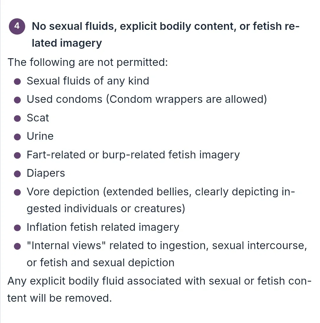Click bullet dot beside Internal views item
Screen dimensions: 320x323
[17, 246]
